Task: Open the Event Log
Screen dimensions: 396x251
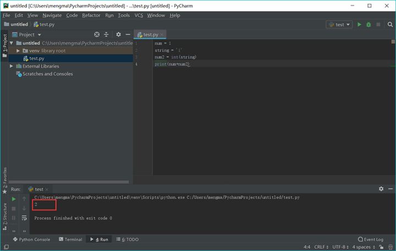Action: point(371,239)
